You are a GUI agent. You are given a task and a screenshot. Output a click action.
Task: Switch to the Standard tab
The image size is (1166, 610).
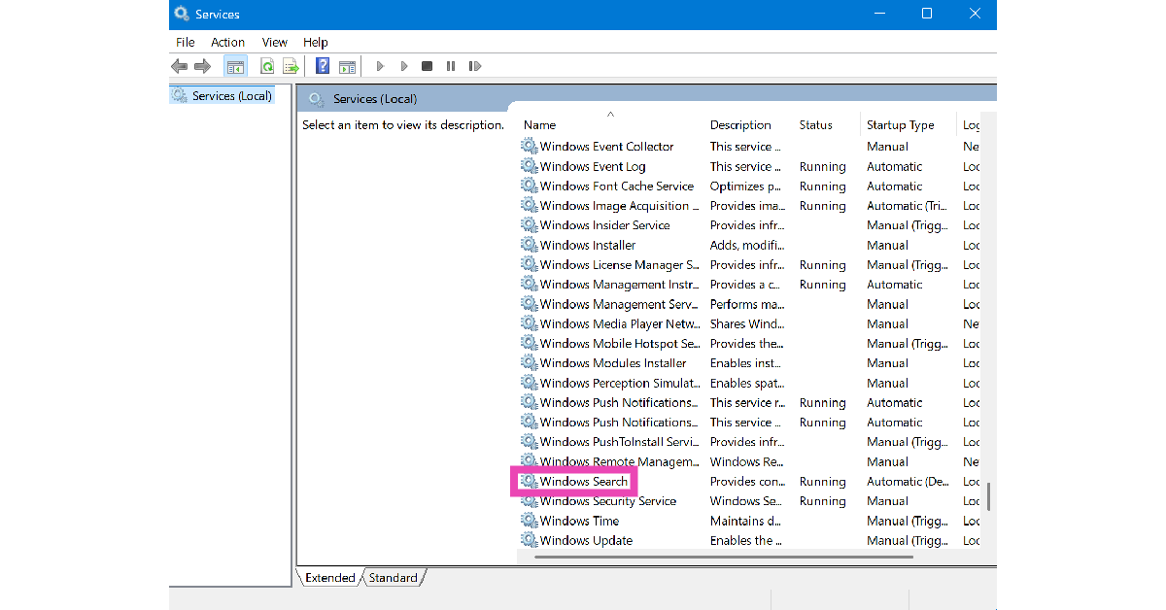tap(393, 578)
